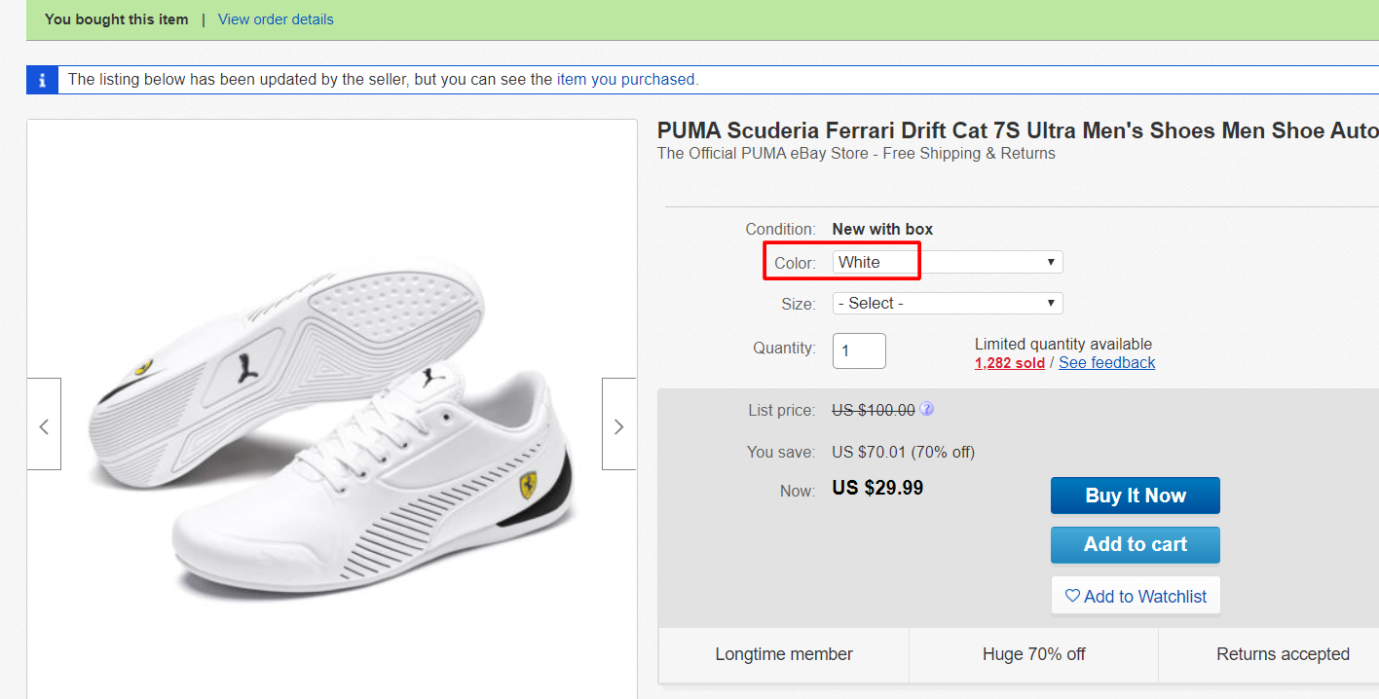This screenshot has width=1379, height=699.
Task: Open the See feedback link
Action: point(1106,362)
